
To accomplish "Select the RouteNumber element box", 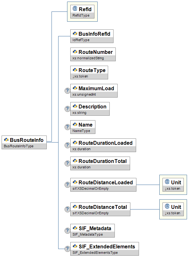I will click(x=93, y=52).
